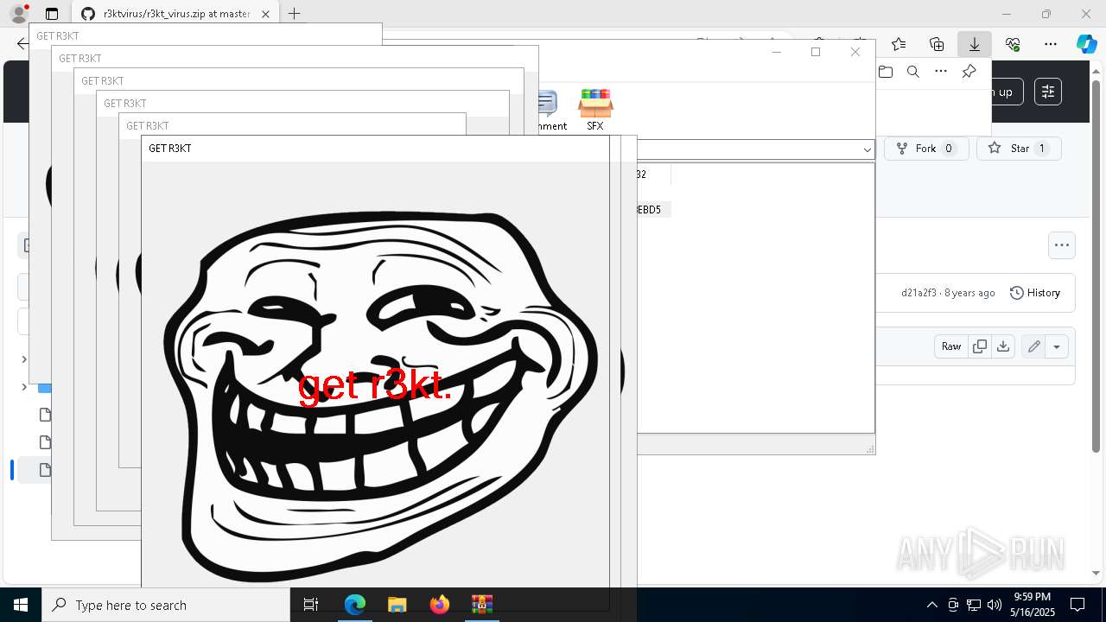Go back in the Edge browser
The image size is (1106, 622).
pos(22,44)
